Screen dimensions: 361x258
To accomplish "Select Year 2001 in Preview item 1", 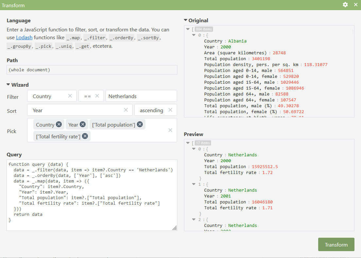I will click(226, 196).
